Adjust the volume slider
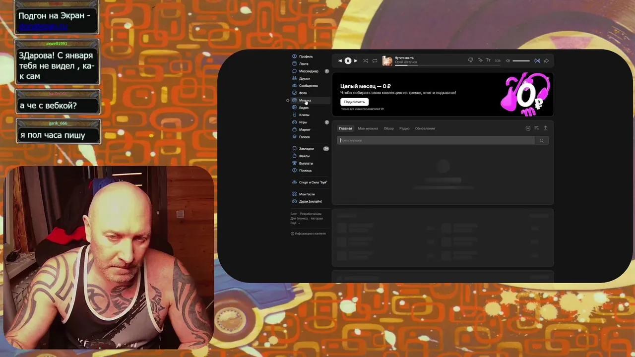 [521, 61]
